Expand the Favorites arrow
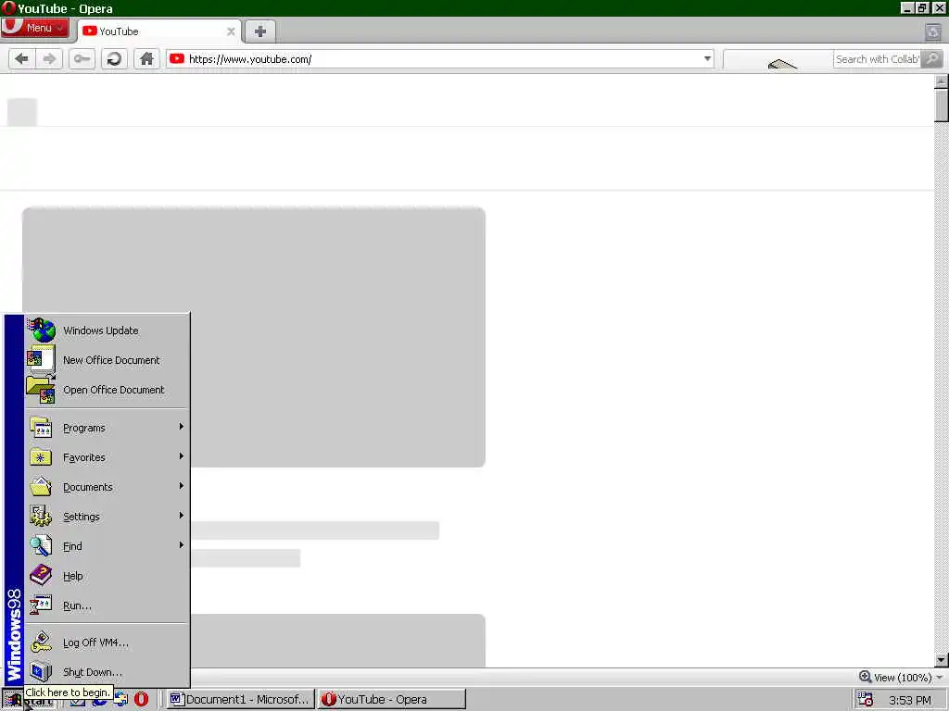The width and height of the screenshot is (949, 711). coord(181,456)
